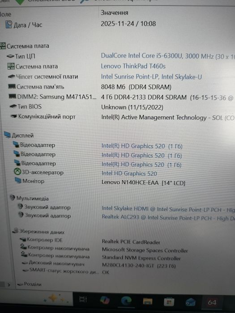Open the Intel Skylake HDMI audio link
Screen dimensions: 235x313
[168, 209]
